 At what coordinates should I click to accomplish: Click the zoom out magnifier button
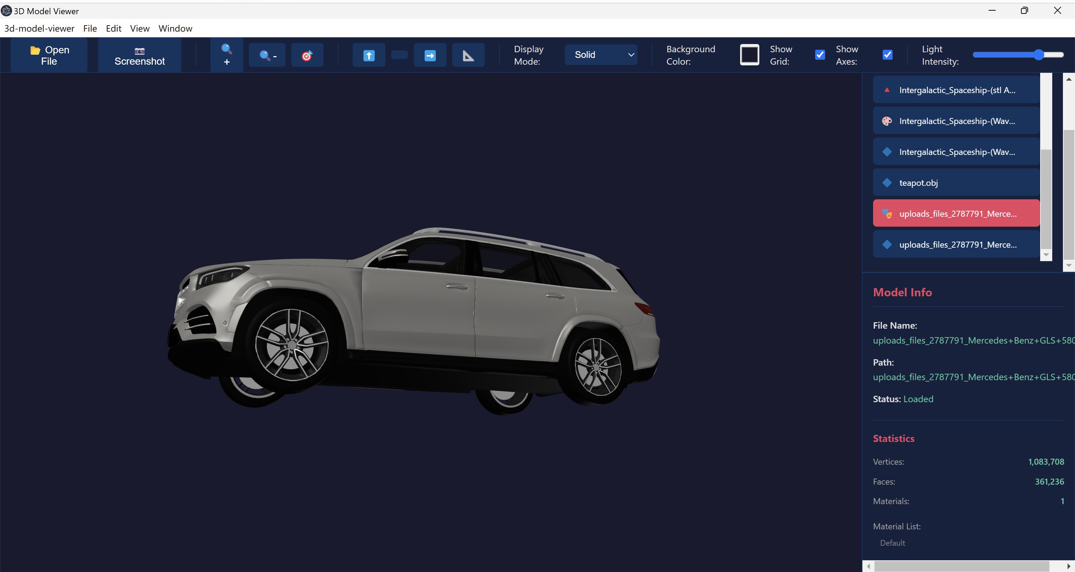(267, 55)
